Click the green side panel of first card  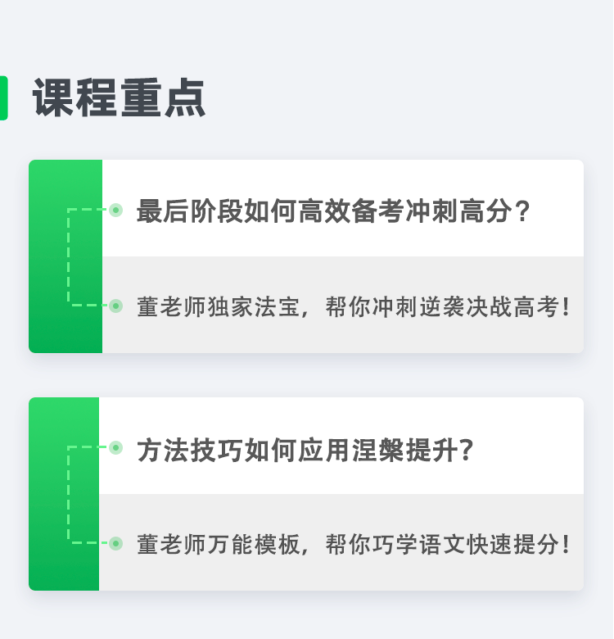[x=65, y=256]
